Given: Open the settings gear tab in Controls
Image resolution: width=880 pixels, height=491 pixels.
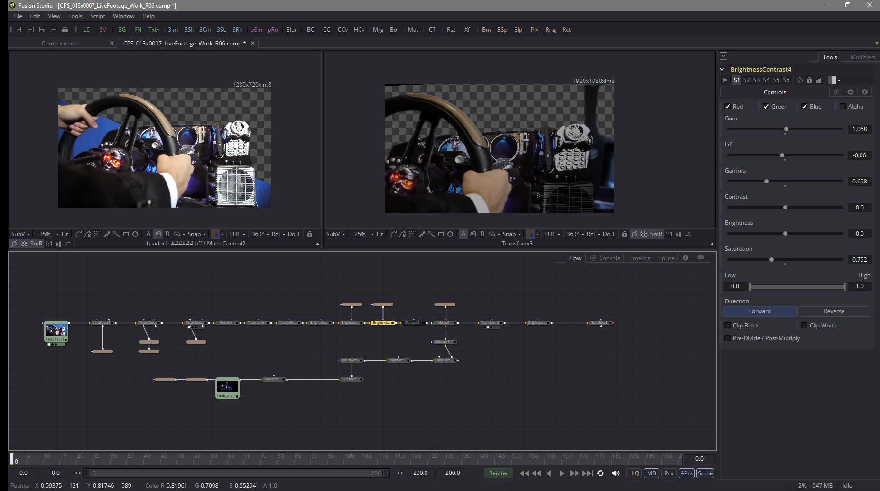Looking at the screenshot, I should pos(851,92).
